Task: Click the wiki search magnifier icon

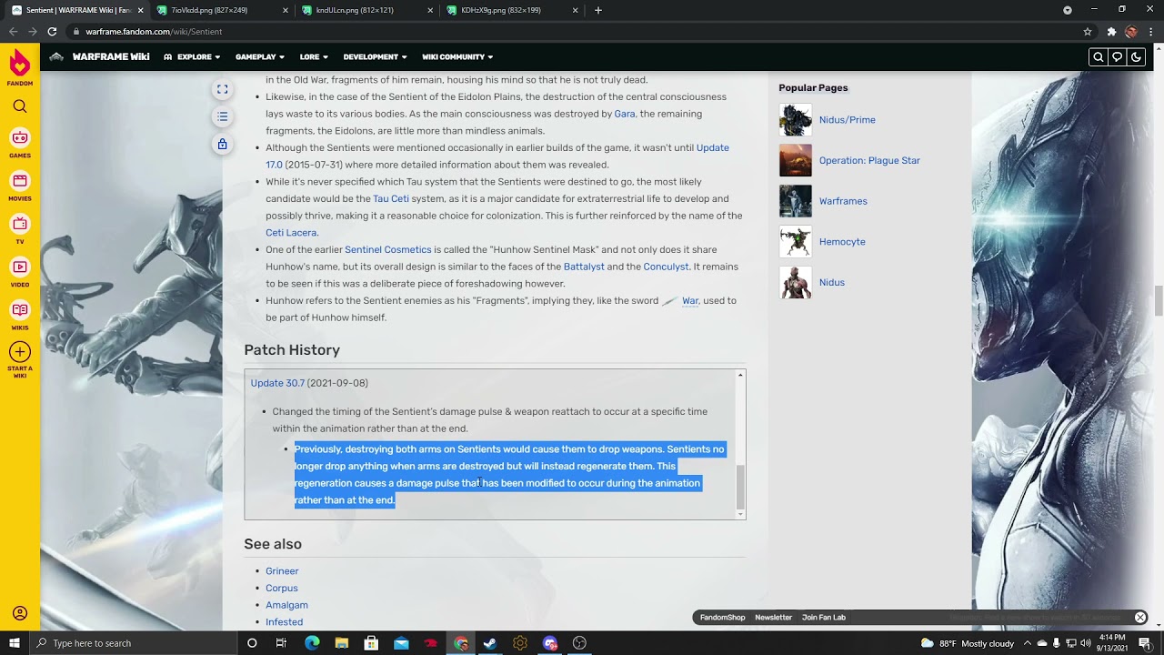Action: pyautogui.click(x=1099, y=56)
